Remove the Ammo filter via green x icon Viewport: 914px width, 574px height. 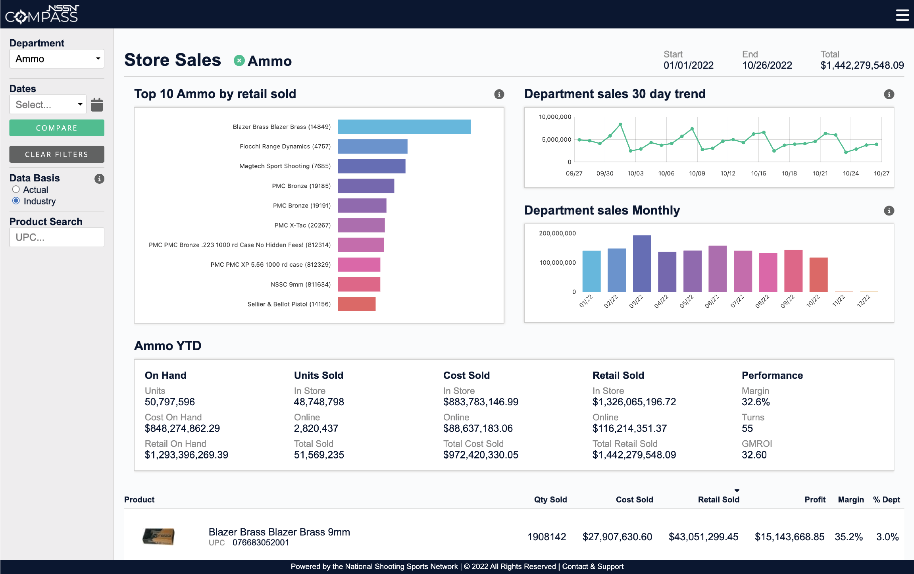click(x=239, y=61)
